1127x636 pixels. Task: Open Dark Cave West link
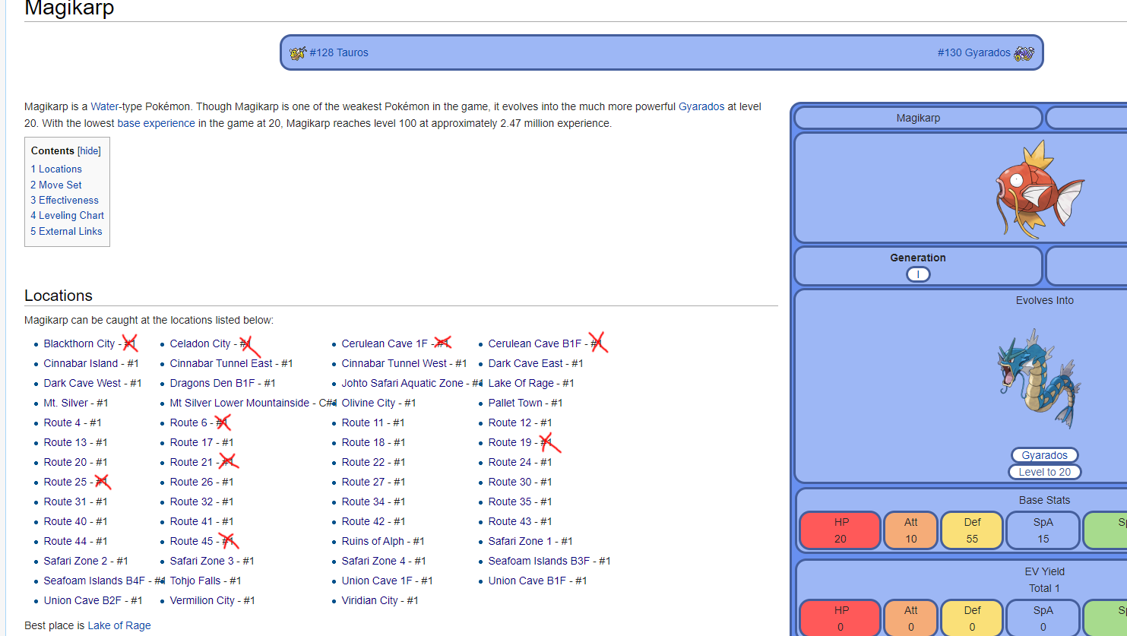tap(83, 383)
